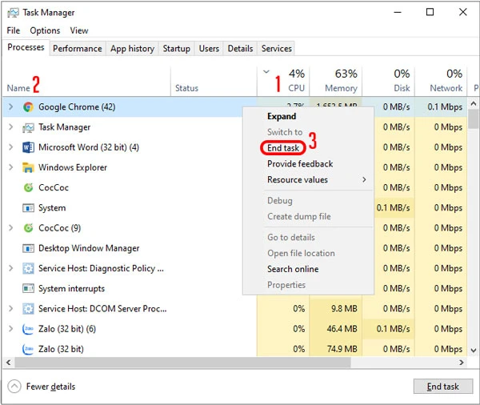Click the Microsoft Word process icon
480x405 pixels.
(28, 147)
